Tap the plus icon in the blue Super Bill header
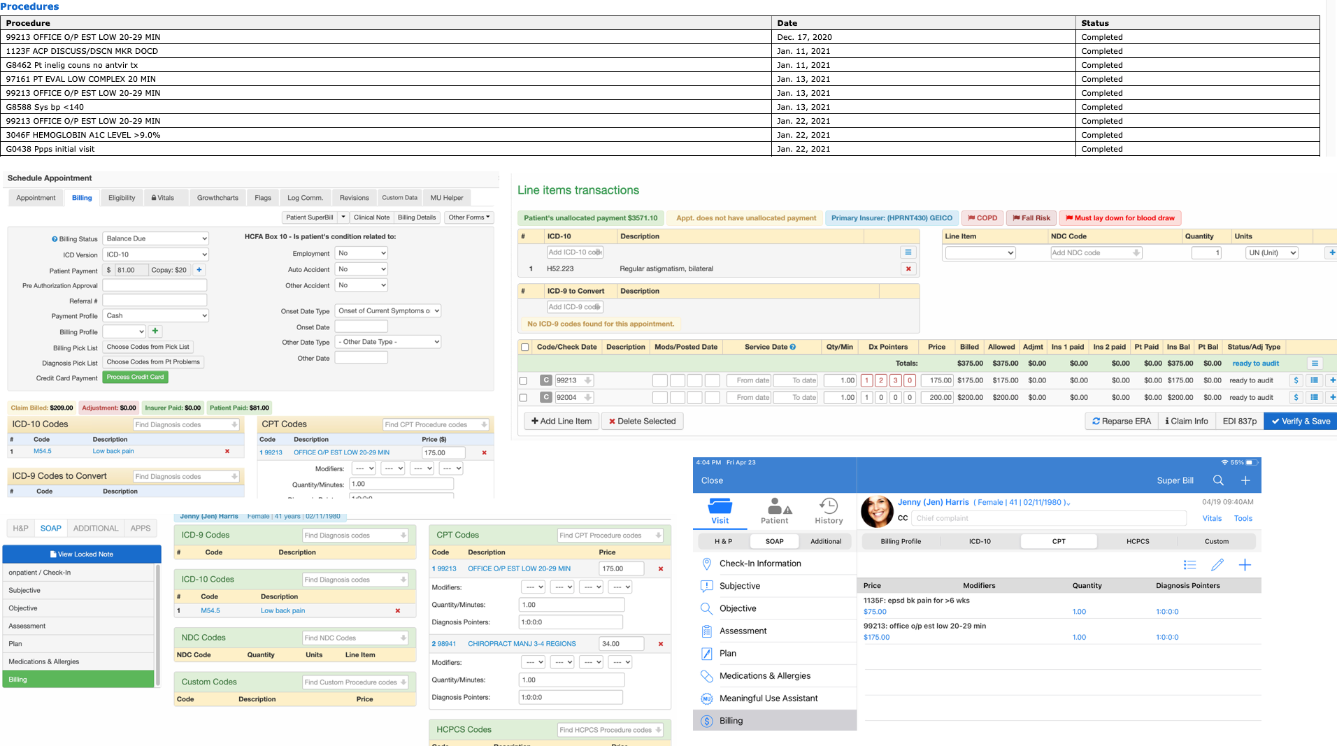Screen dimensions: 1337x746 click(x=1245, y=480)
